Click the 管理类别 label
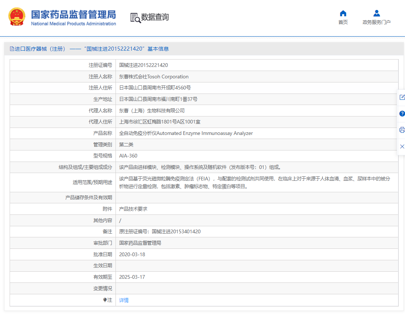Screen dimensions: 405x315 pyautogui.click(x=103, y=145)
